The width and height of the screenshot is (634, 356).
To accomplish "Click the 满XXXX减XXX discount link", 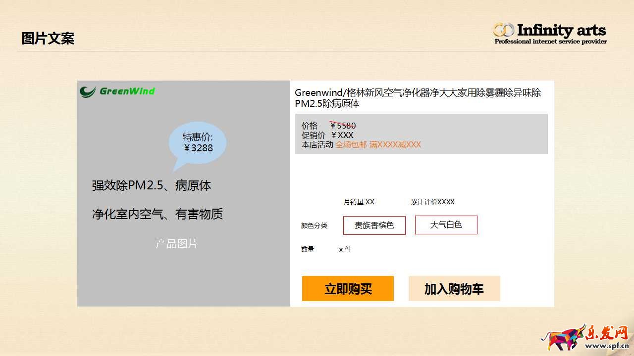I will pos(395,145).
